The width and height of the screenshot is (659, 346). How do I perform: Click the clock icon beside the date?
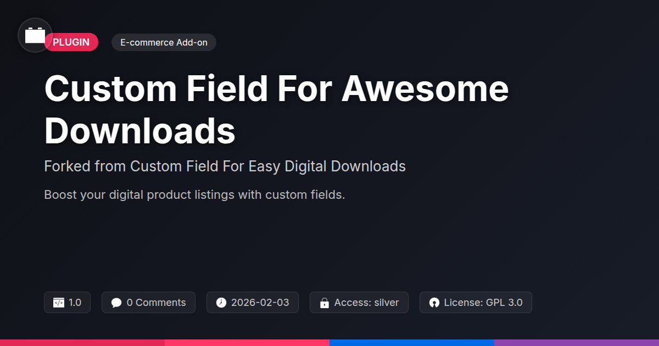coord(221,303)
